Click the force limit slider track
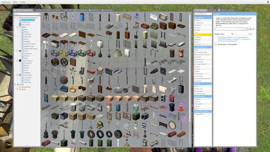The width and height of the screenshot is (270, 152). tap(240, 34)
